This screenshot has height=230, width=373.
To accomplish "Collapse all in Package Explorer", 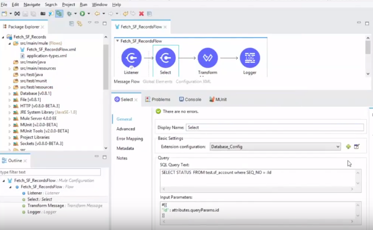I will pos(71,23).
